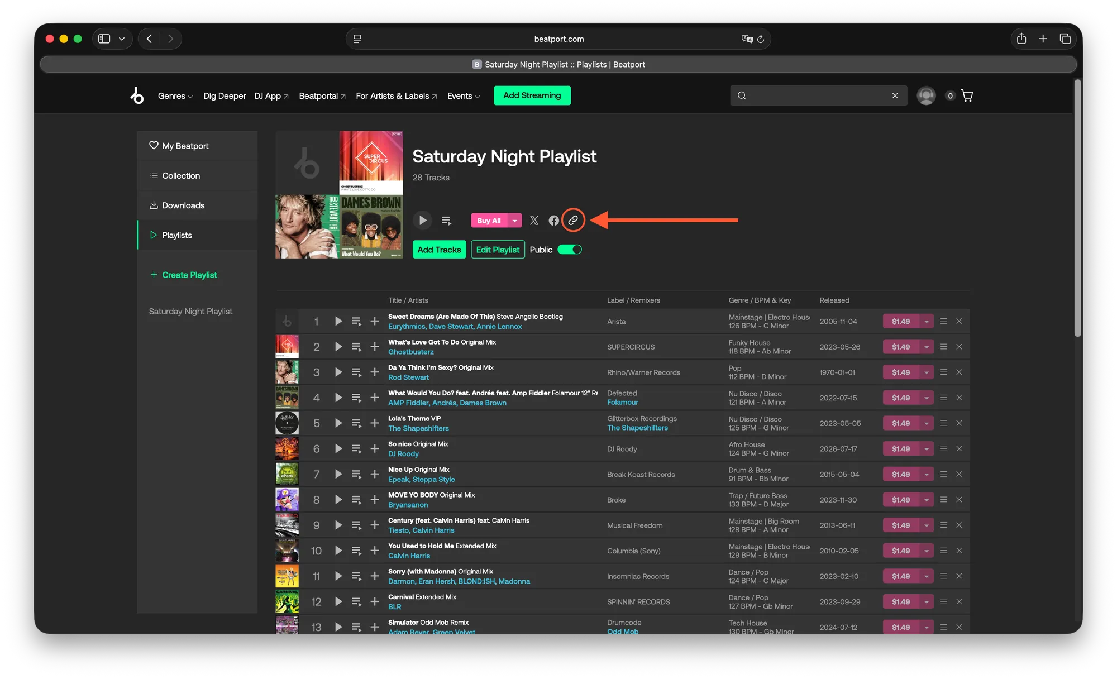The height and width of the screenshot is (679, 1117).
Task: Play the entire Saturday Night Playlist
Action: pyautogui.click(x=423, y=221)
